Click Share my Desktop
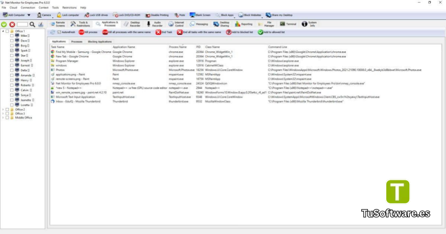 279,15
